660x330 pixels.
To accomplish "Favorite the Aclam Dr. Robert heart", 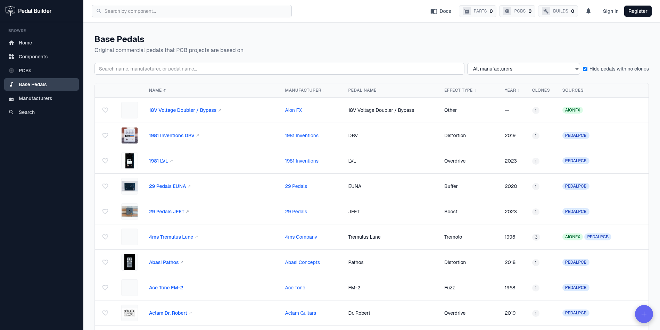I will 105,313.
